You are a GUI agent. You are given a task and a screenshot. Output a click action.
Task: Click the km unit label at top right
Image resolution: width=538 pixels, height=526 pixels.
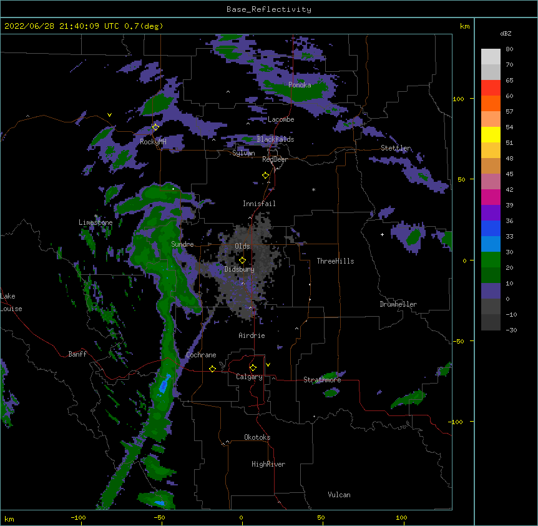(x=465, y=26)
